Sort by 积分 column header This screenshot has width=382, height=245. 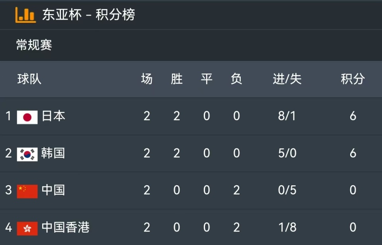(x=353, y=79)
